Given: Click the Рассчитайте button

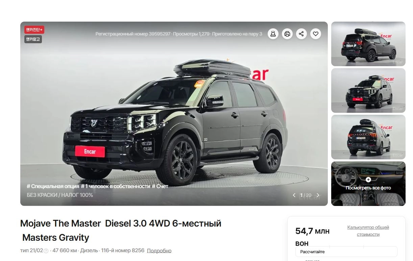Looking at the screenshot, I should click(x=346, y=252).
